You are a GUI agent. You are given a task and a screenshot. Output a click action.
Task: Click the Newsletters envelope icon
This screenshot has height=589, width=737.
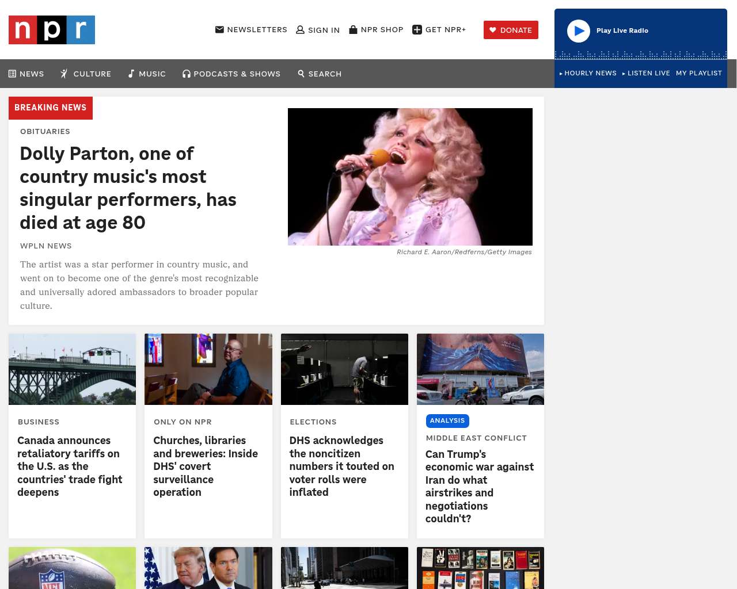tap(219, 29)
